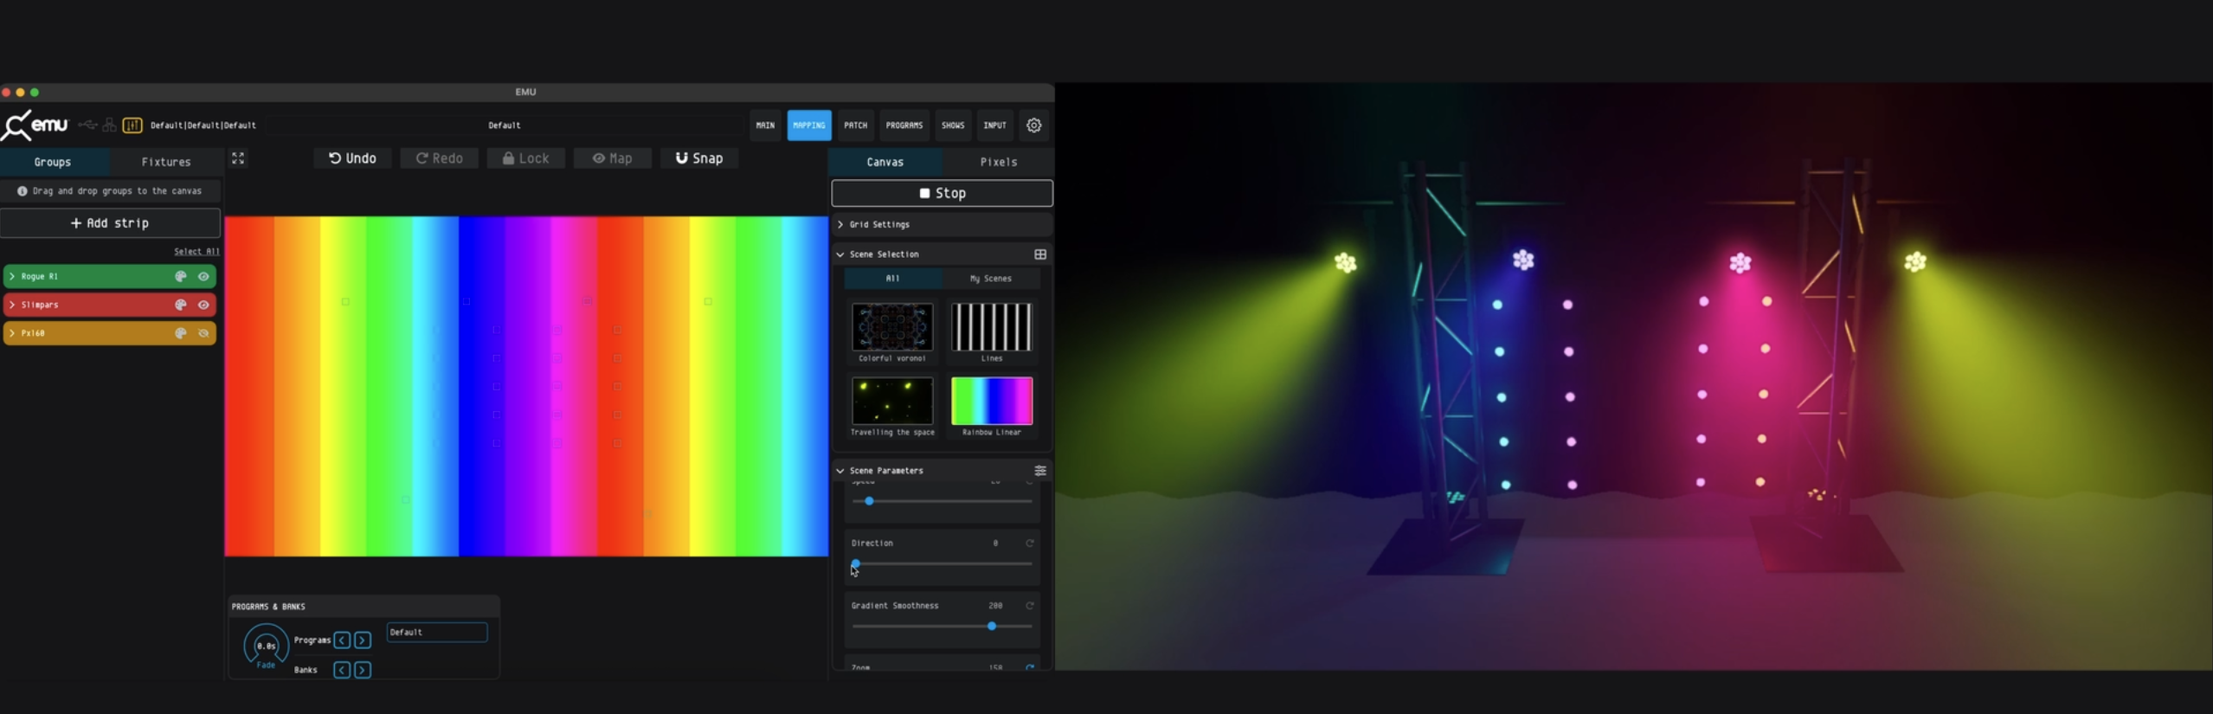
Task: Reset the Direction parameter
Action: point(1030,544)
